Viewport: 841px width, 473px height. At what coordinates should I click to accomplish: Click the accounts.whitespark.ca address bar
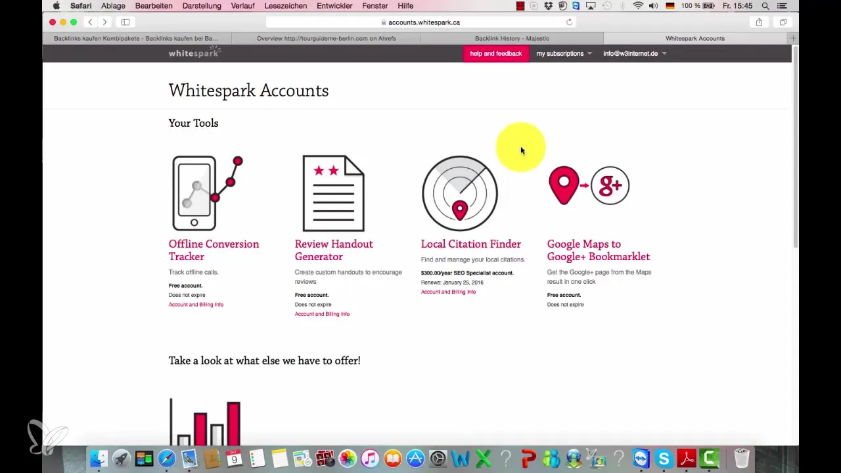click(420, 22)
